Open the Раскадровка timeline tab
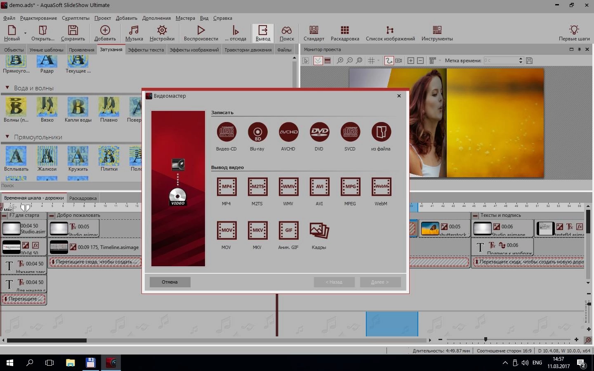The width and height of the screenshot is (594, 371). 83,198
